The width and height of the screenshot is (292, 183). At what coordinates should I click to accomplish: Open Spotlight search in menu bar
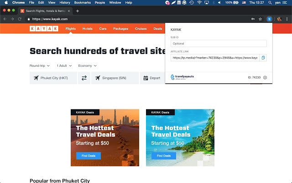[x=270, y=2]
